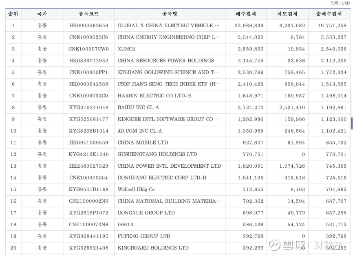The width and height of the screenshot is (353, 256).
Task: Select CHINA ENERGY ENGINEERING CORP row name
Action: click(x=169, y=37)
